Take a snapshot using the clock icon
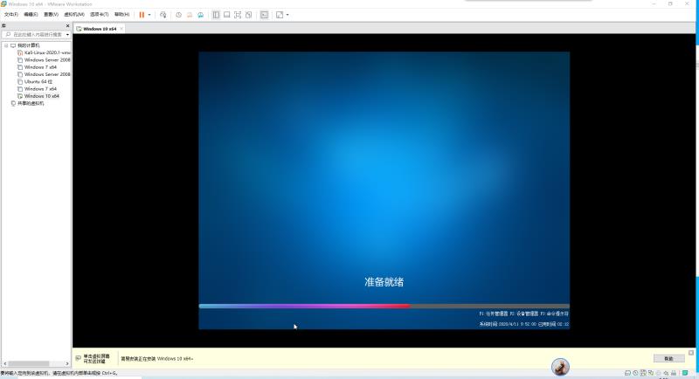This screenshot has height=379, width=699. [179, 15]
